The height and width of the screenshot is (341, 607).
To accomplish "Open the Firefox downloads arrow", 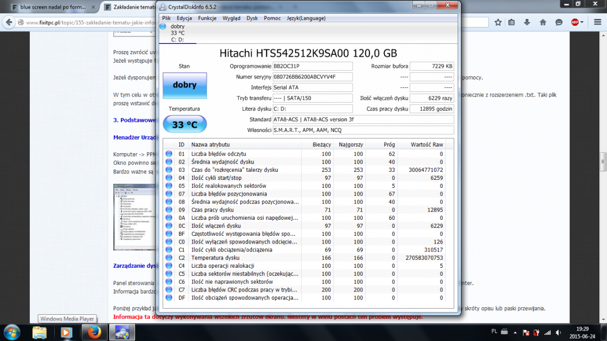I will (527, 22).
